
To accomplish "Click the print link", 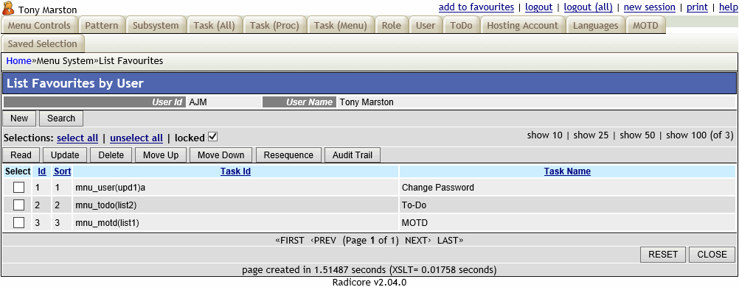I will [697, 7].
